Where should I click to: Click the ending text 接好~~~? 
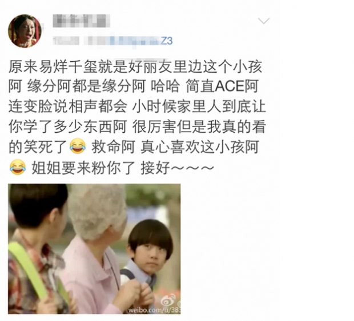[177, 168]
